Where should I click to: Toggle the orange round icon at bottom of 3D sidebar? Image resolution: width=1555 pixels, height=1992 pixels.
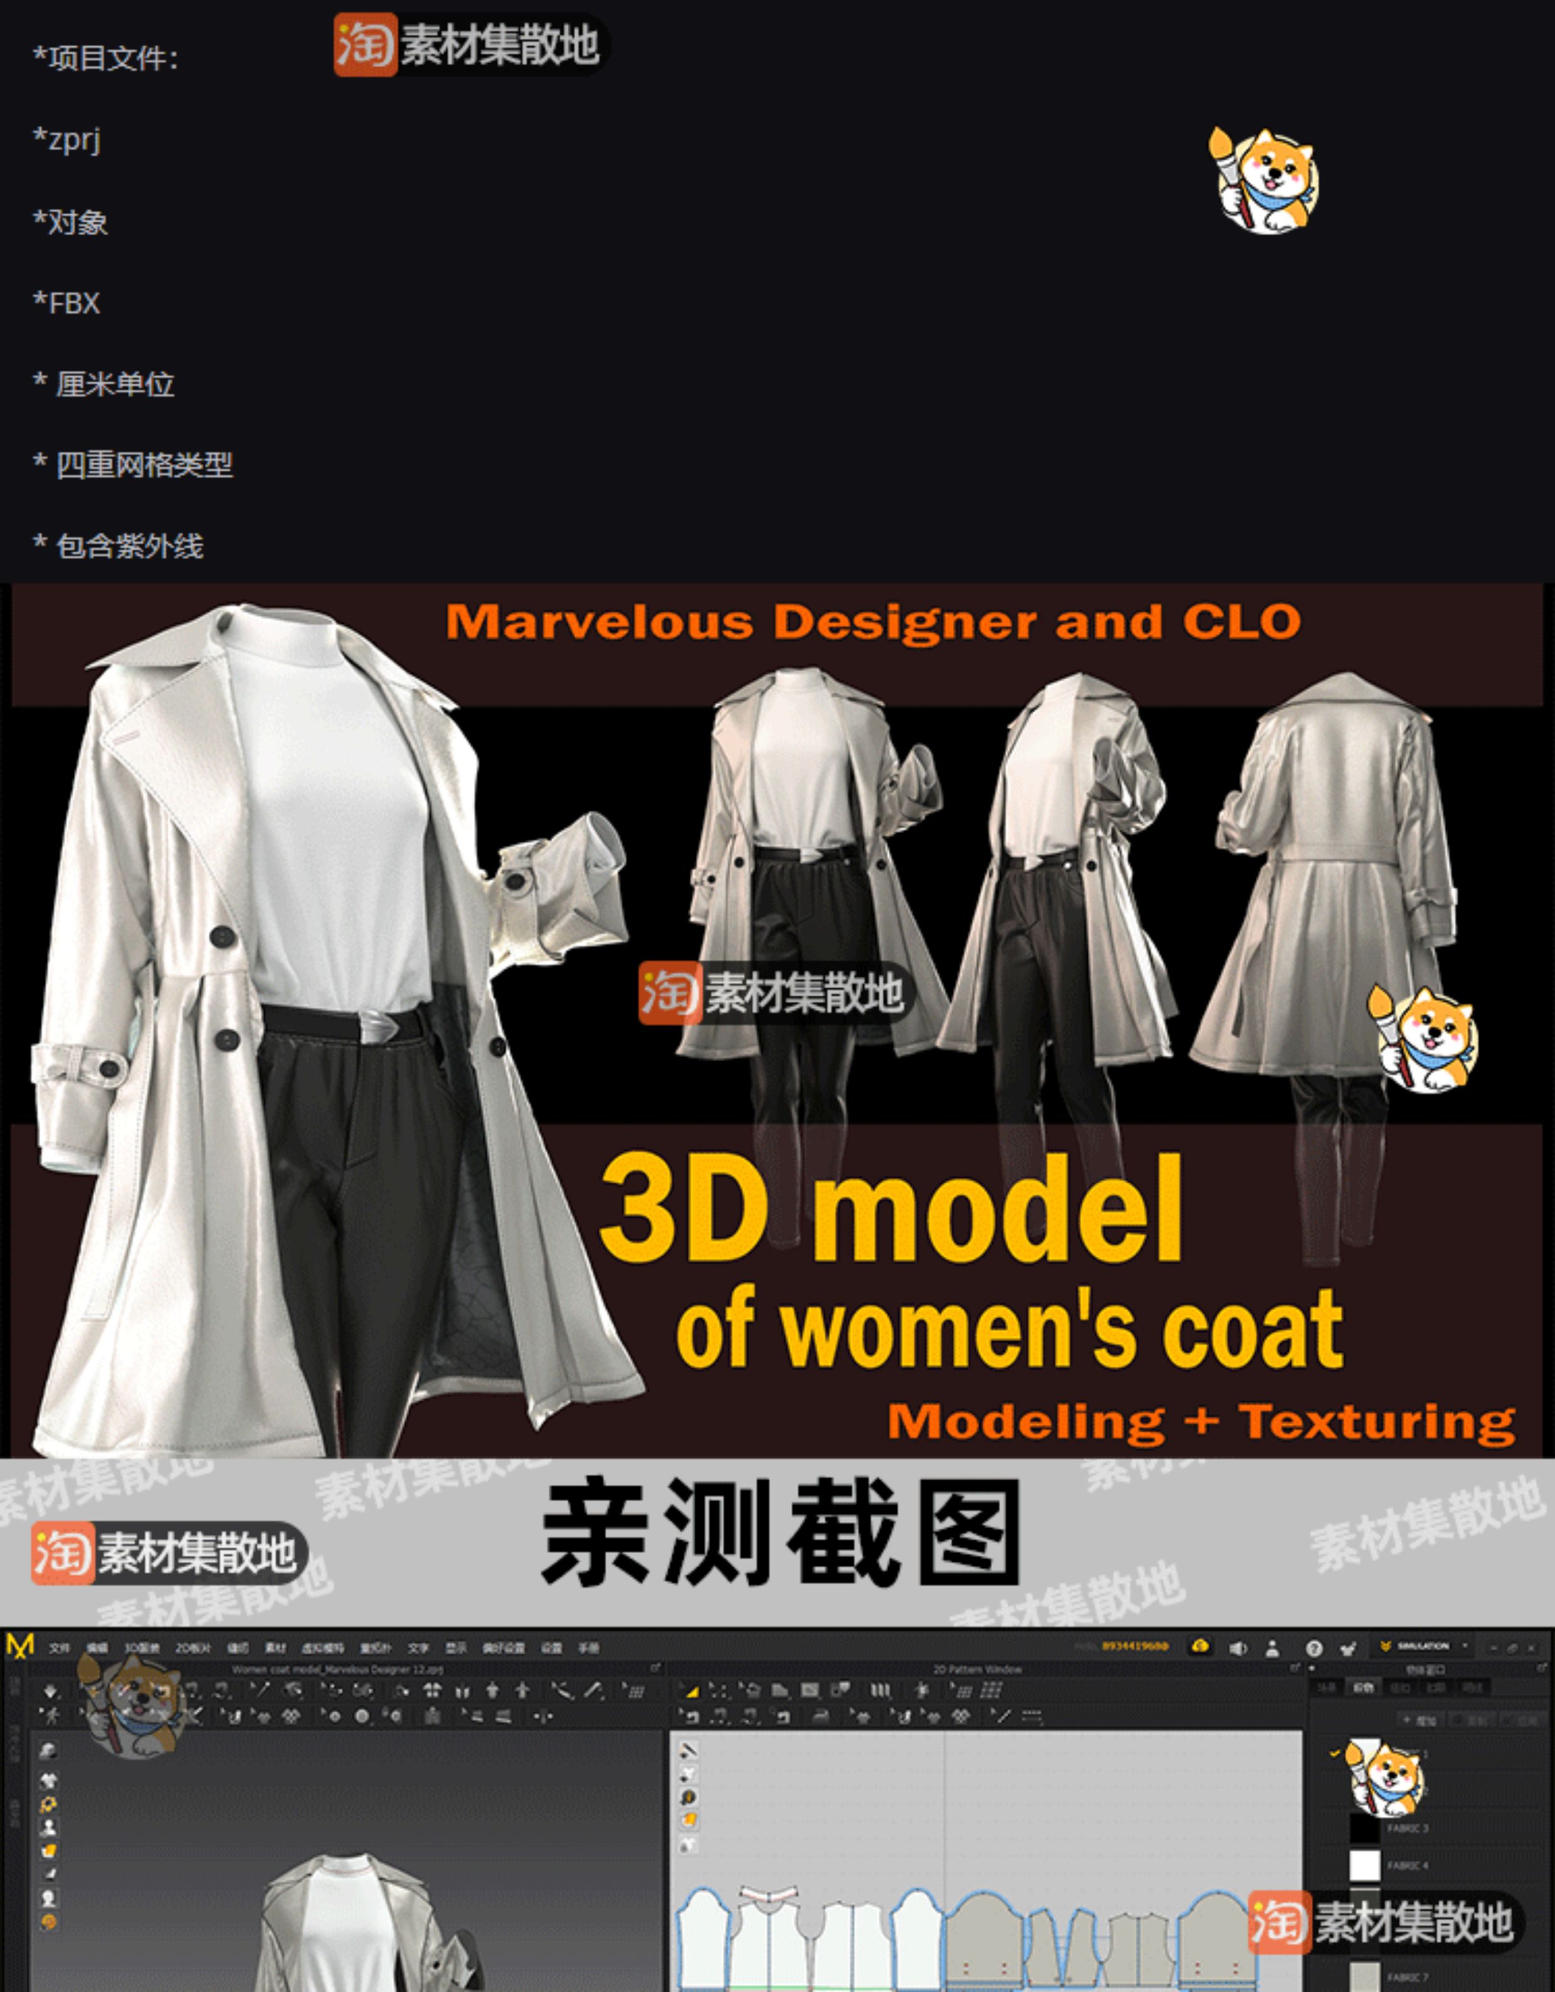pos(48,1922)
